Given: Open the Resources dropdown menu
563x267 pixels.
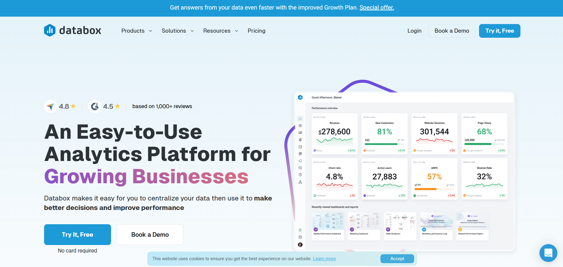Looking at the screenshot, I should point(221,31).
